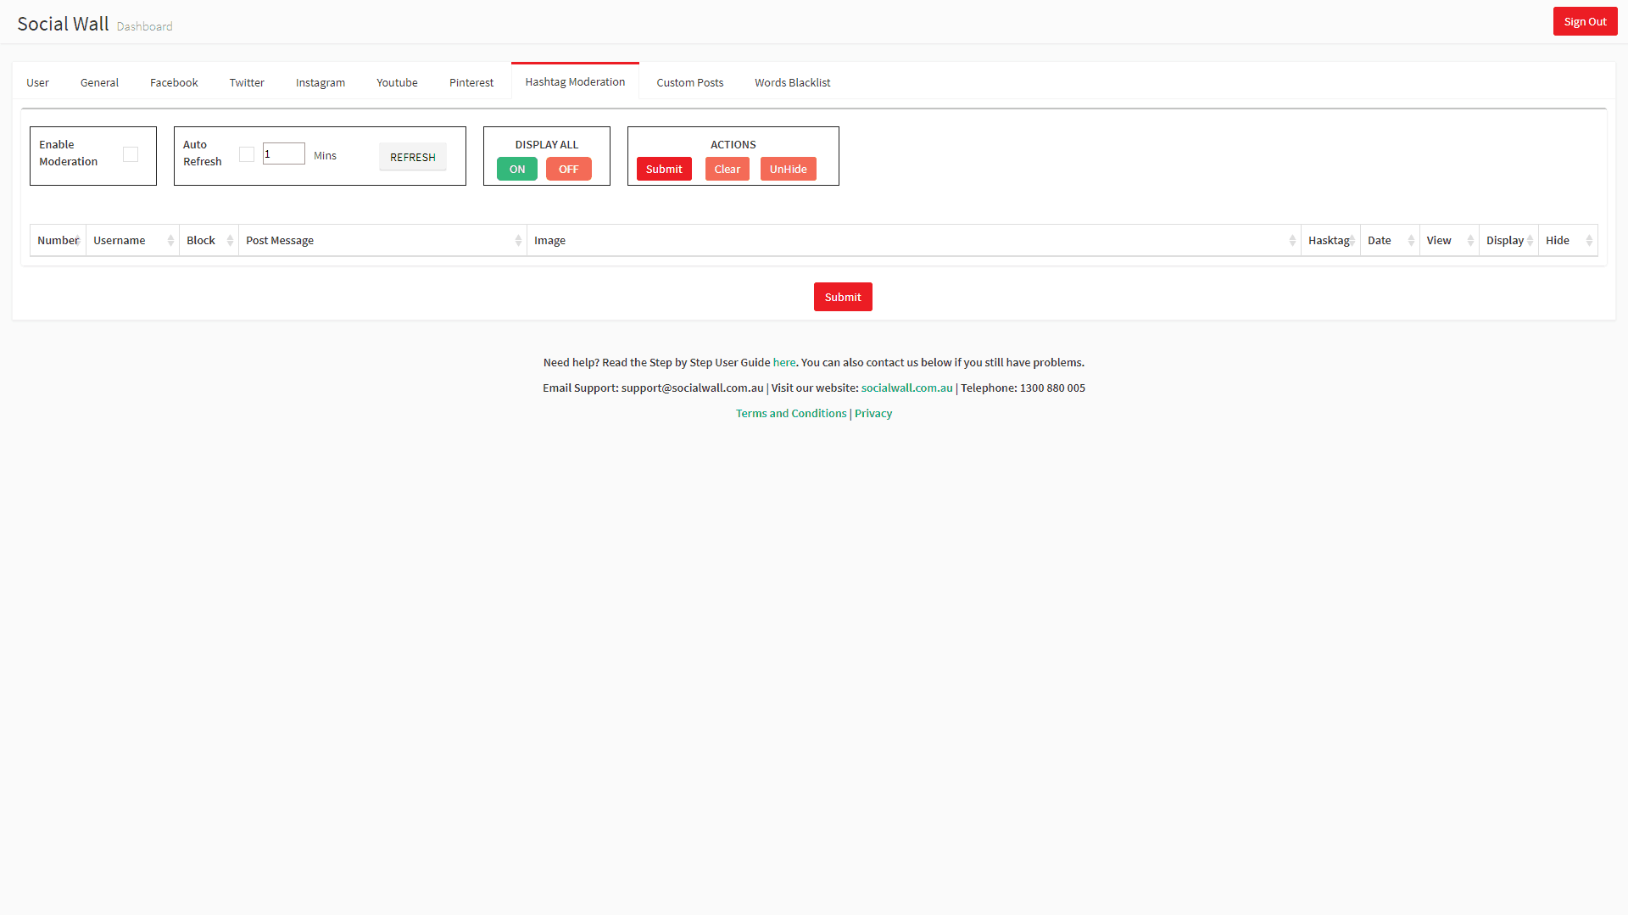Tick the Auto Refresh checkbox

point(247,154)
